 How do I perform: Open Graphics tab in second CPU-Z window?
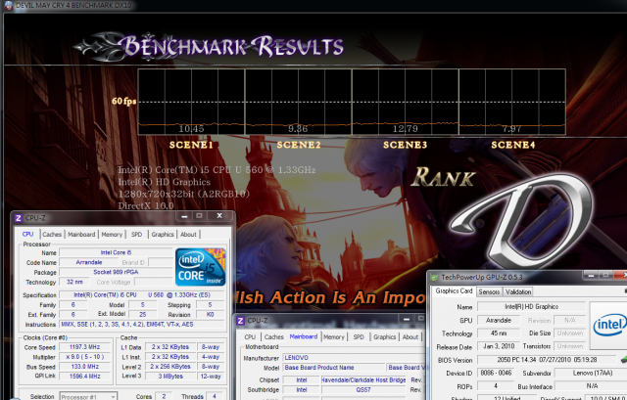(x=384, y=337)
